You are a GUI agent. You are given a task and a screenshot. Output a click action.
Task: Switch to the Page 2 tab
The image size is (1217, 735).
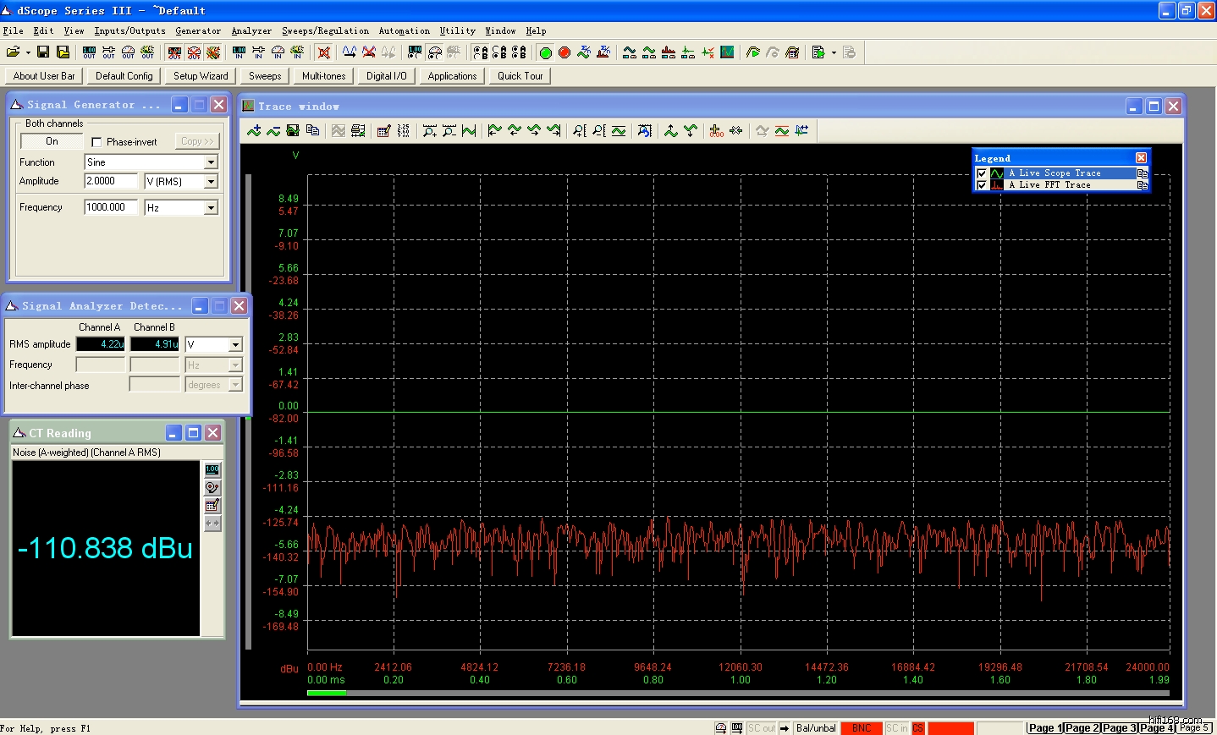coord(1082,727)
